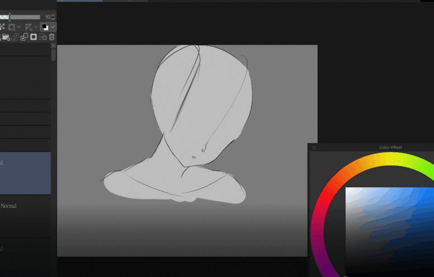The width and height of the screenshot is (434, 277).
Task: Toggle the Enable Mask icon
Action: (x=12, y=27)
